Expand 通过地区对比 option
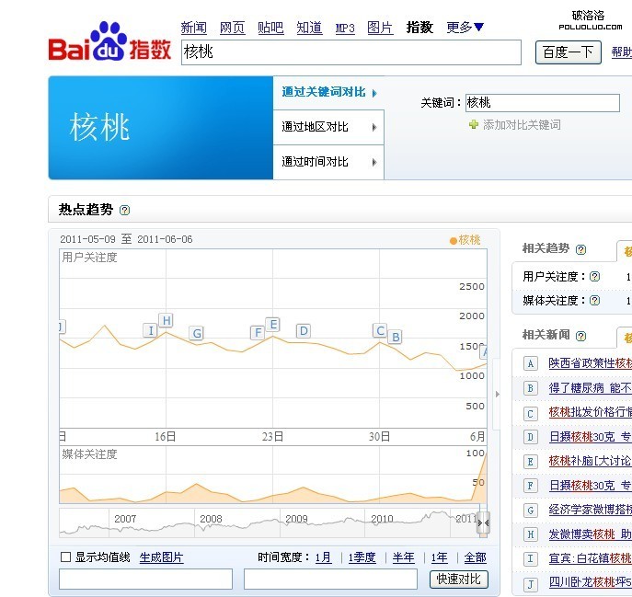 pos(327,127)
